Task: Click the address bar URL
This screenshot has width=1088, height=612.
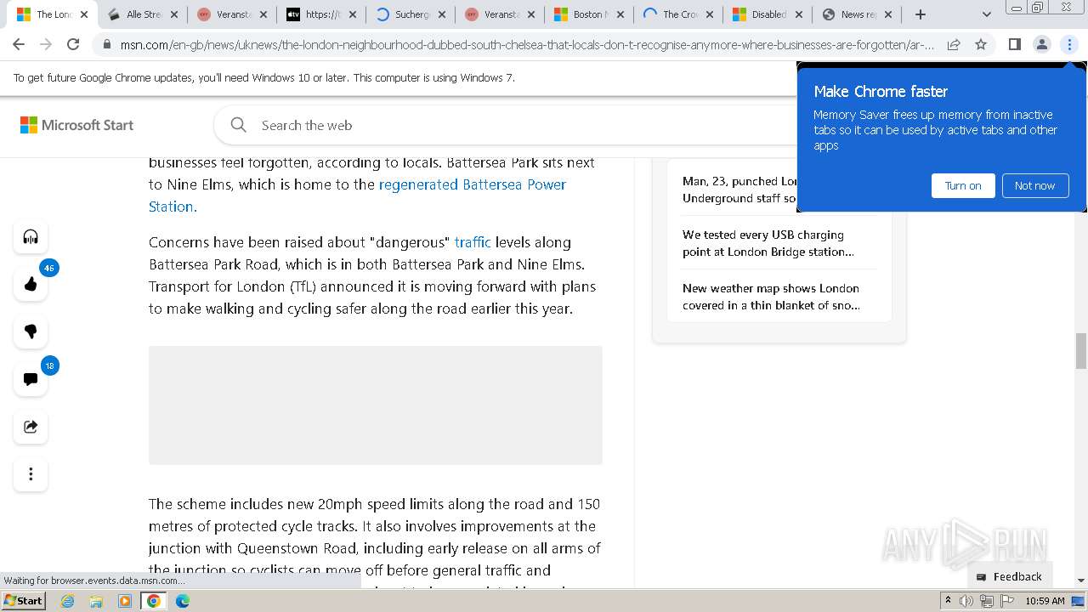Action: [527, 44]
